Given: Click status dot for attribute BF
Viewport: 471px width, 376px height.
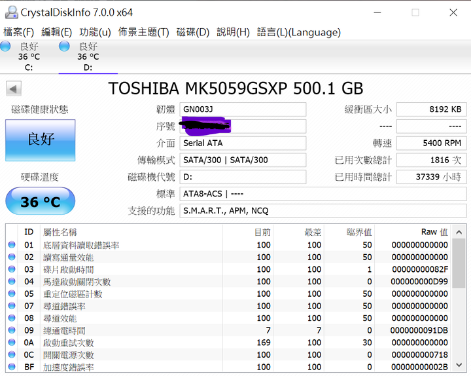Looking at the screenshot, I should point(12,367).
